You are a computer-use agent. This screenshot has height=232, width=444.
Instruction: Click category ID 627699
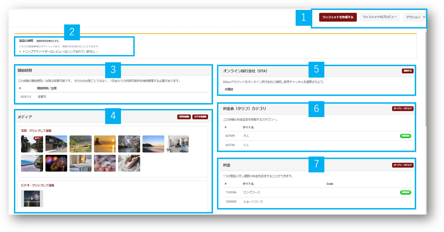(x=230, y=136)
